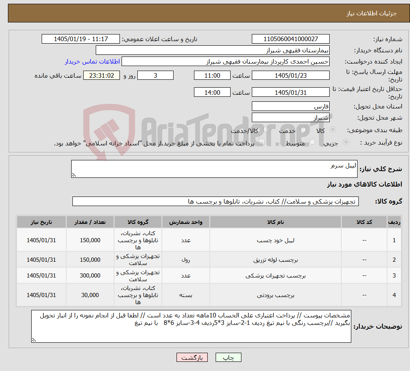Click the جزئیات اطلاعات نیاز page header
The image size is (410, 371).
pos(372,13)
